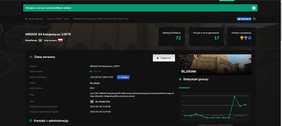Click the pulse icon beside Dane serwera

[x=31, y=57]
